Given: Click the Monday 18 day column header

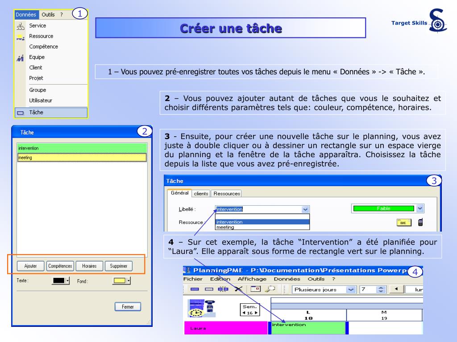Looking at the screenshot, I should pyautogui.click(x=308, y=315).
